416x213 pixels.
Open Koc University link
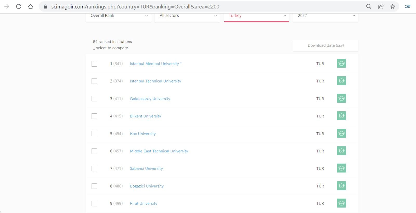pyautogui.click(x=143, y=134)
